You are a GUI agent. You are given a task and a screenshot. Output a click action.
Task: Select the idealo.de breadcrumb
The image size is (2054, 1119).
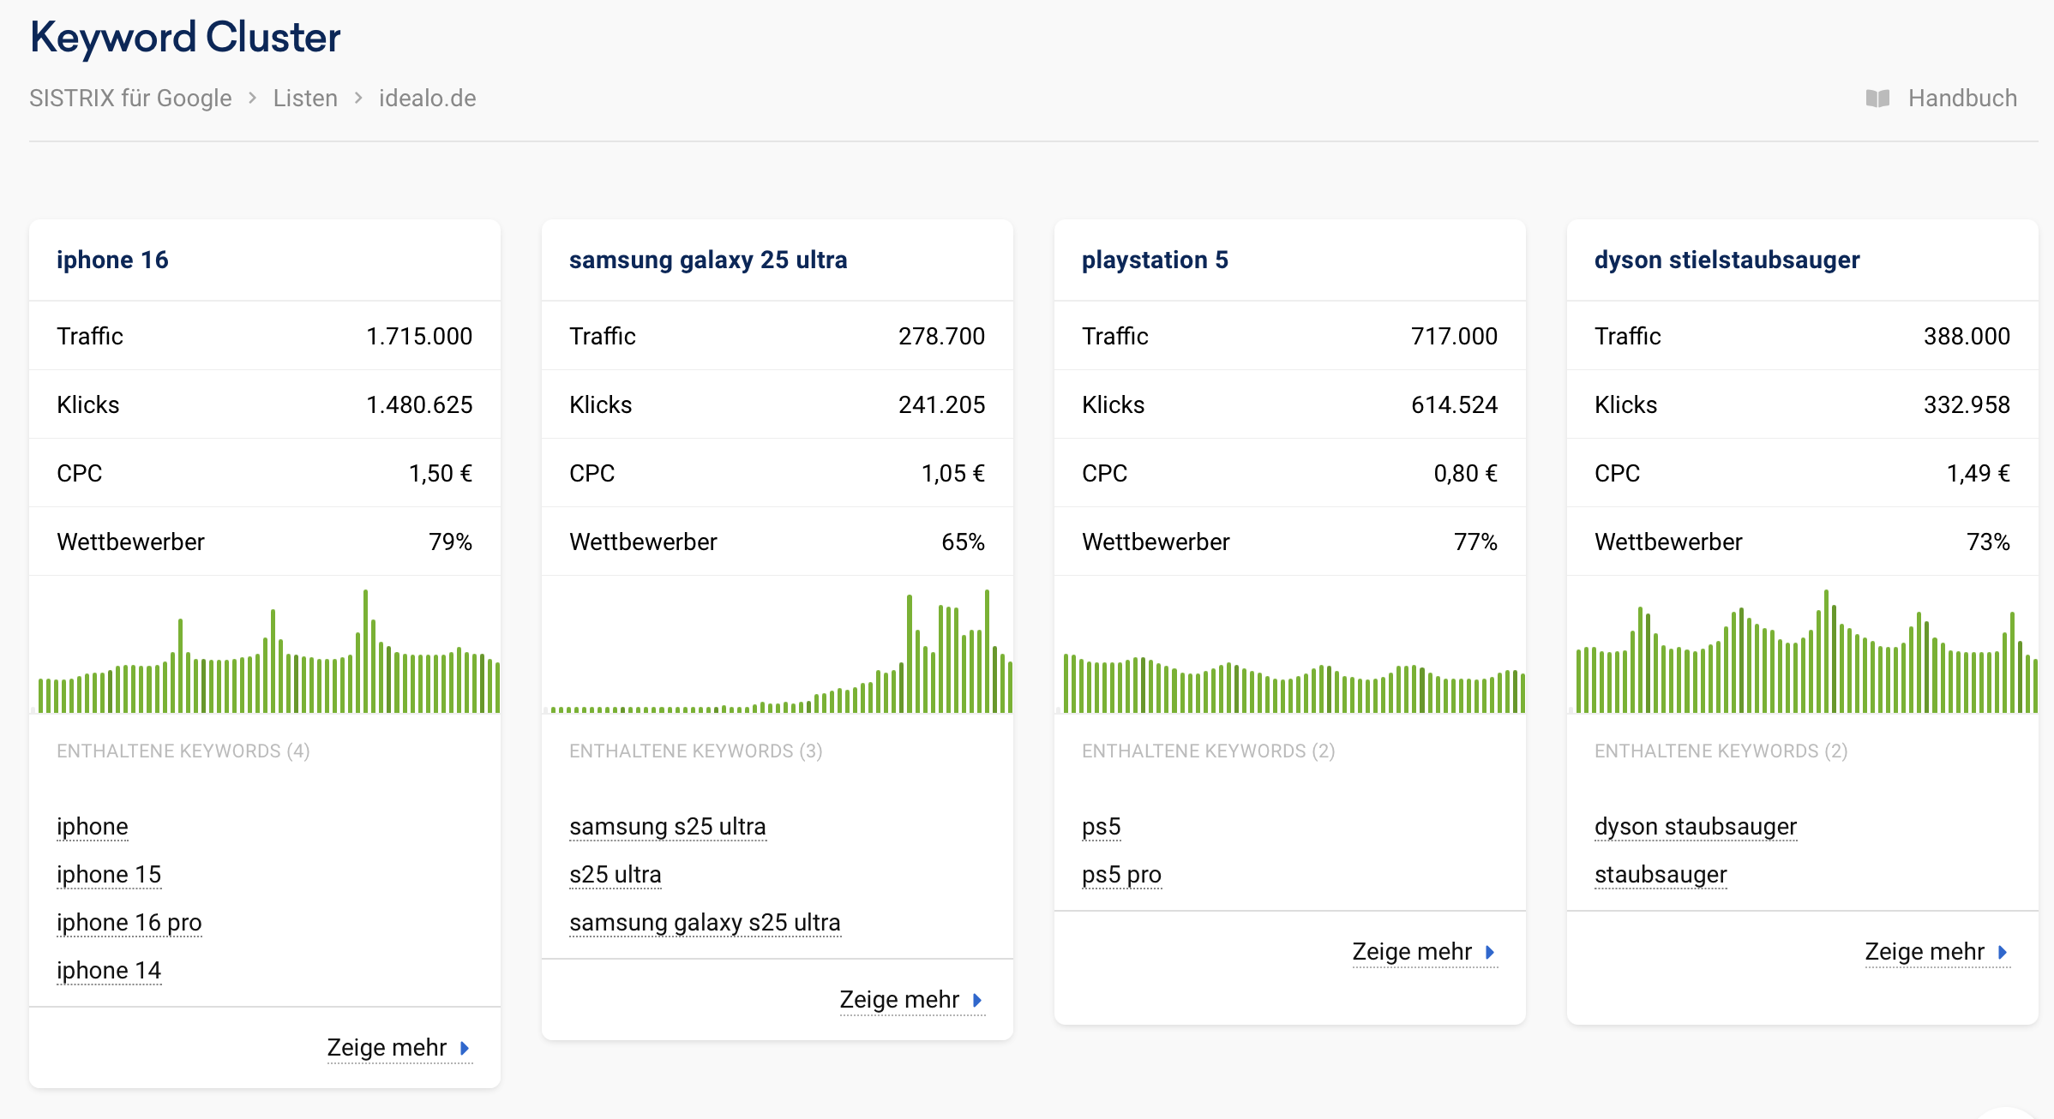click(x=427, y=99)
